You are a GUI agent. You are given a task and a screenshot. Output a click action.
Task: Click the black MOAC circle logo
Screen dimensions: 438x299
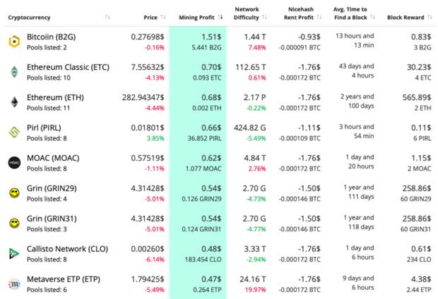[x=14, y=163]
